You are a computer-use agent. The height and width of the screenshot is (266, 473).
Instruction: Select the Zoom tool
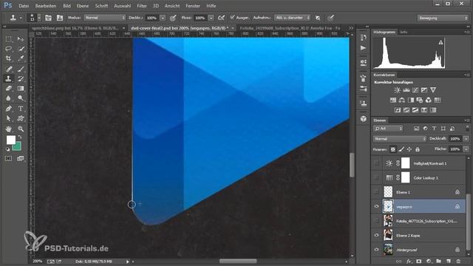[x=21, y=129]
